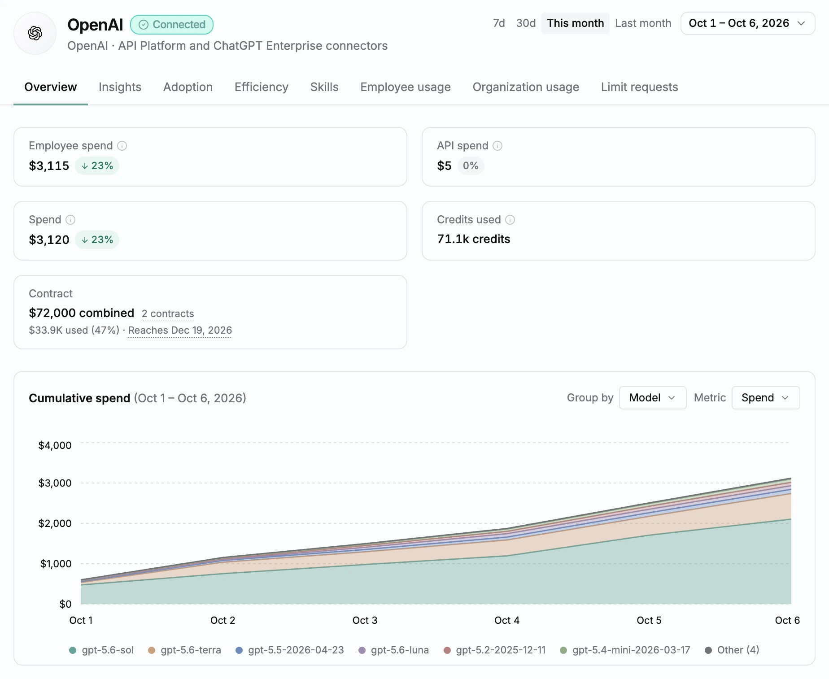The height and width of the screenshot is (679, 829).
Task: Click the API spend info icon
Action: 497,146
